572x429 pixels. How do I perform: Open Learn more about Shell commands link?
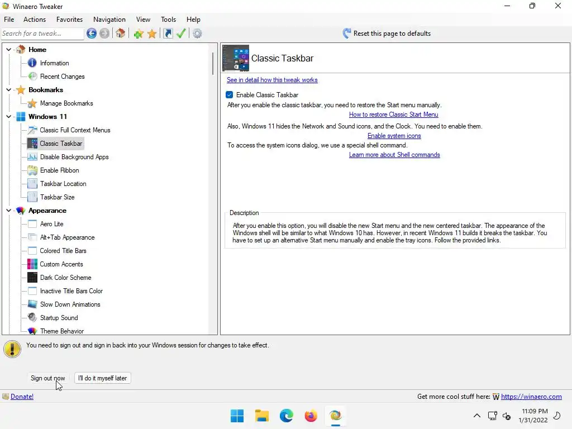pos(394,155)
